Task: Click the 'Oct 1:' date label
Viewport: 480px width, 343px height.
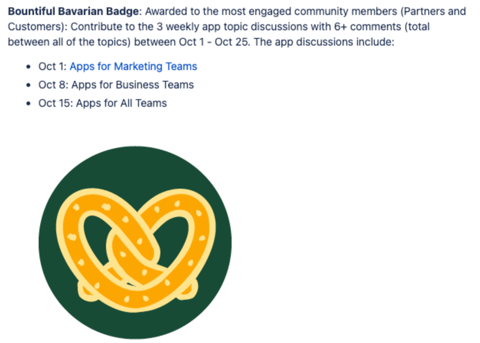Action: tap(53, 66)
